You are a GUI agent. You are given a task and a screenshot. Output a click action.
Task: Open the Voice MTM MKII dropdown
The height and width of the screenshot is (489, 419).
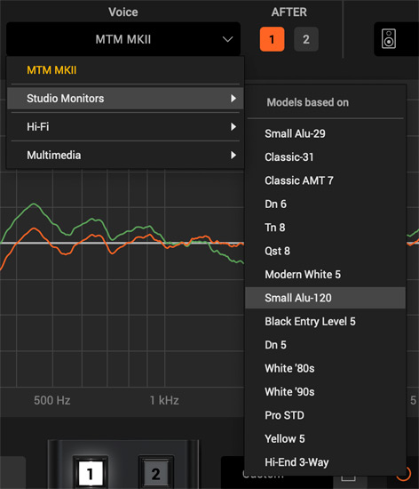tap(123, 39)
